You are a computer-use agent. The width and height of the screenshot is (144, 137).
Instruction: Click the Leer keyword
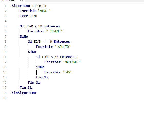24,16
